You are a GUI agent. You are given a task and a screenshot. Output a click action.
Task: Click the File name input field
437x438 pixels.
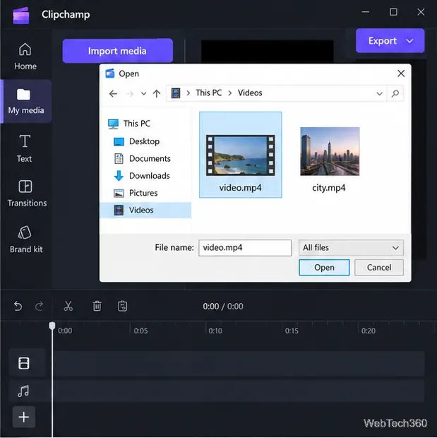pos(245,247)
